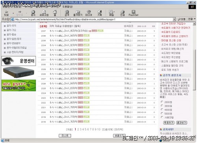Image resolution: width=197 pixels, height=143 pixels.
Task: Open History (기록) from the toolbar
Action: [x=100, y=13]
